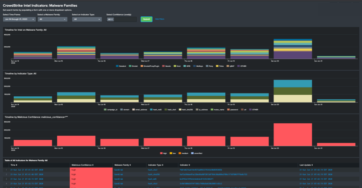Click Last Update value in table row 3

click(316, 179)
